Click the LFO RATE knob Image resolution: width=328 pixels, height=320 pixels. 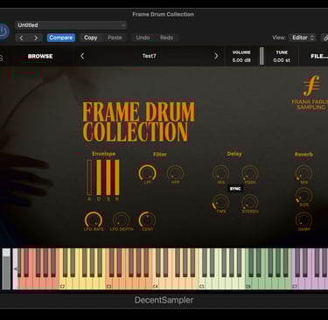tap(94, 220)
